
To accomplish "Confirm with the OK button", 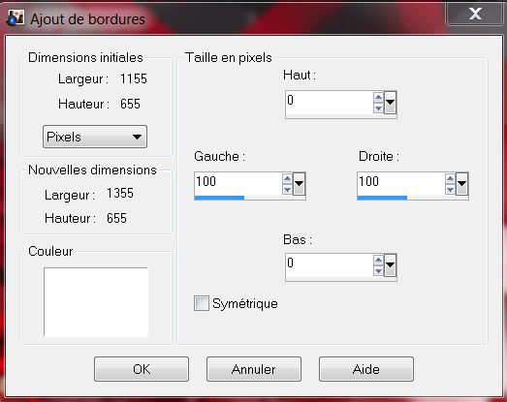I will [x=142, y=369].
